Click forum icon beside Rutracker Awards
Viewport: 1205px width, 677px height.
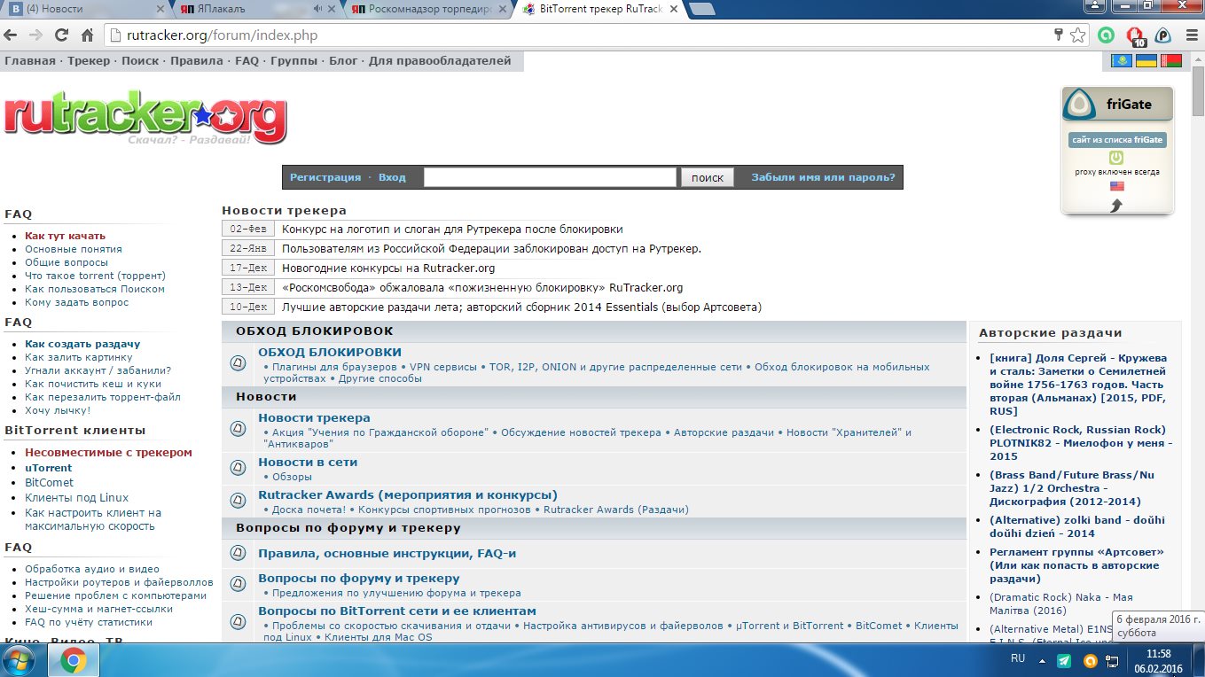[238, 501]
